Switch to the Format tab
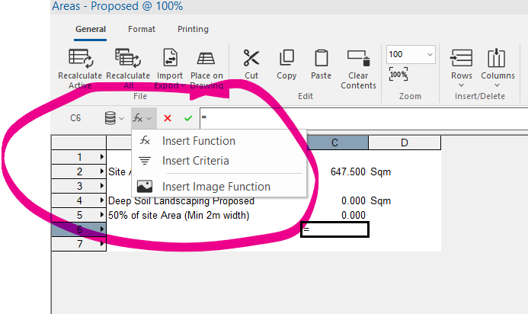 [x=142, y=30]
